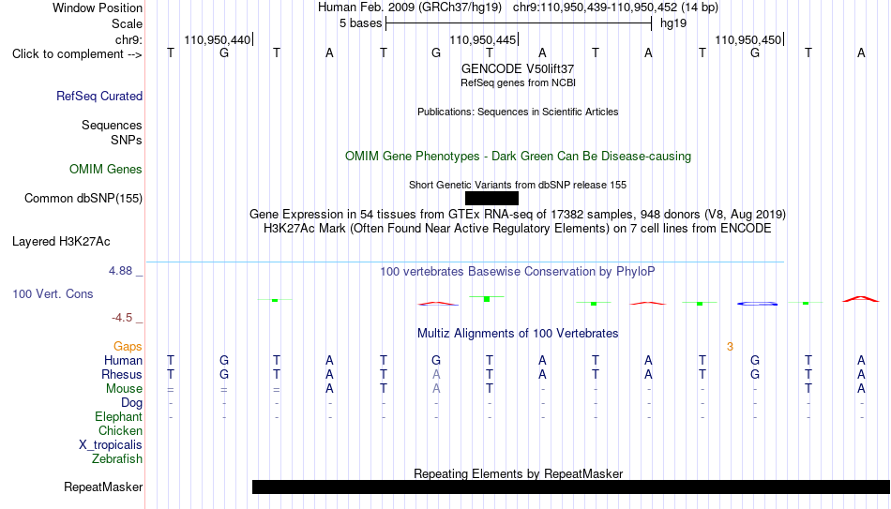Click 'Publications: Sequences in Scientific Articles' title
Image resolution: width=891 pixels, height=509 pixels.
[518, 112]
